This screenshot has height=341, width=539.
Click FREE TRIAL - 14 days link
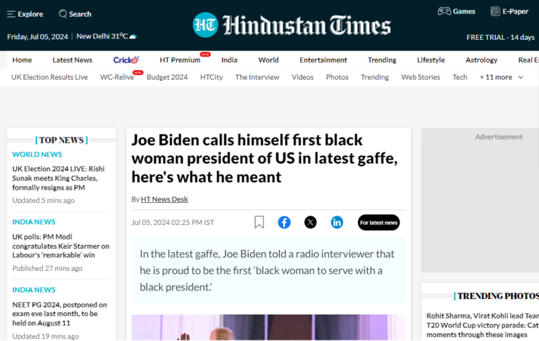pos(500,37)
